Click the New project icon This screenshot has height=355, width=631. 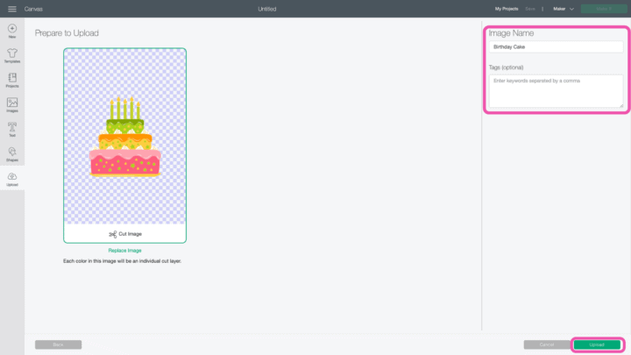[11, 30]
